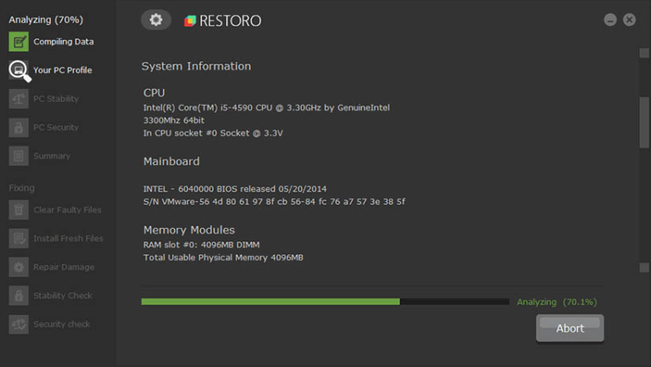The width and height of the screenshot is (651, 367).
Task: Close the Restoro window
Action: (x=630, y=19)
